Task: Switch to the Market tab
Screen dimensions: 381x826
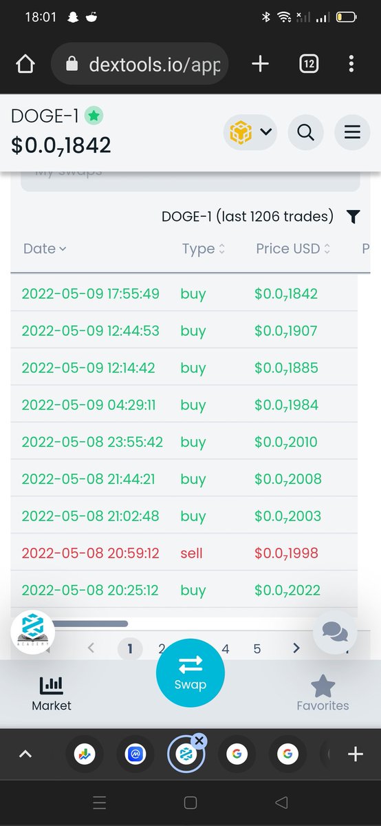Action: 52,693
